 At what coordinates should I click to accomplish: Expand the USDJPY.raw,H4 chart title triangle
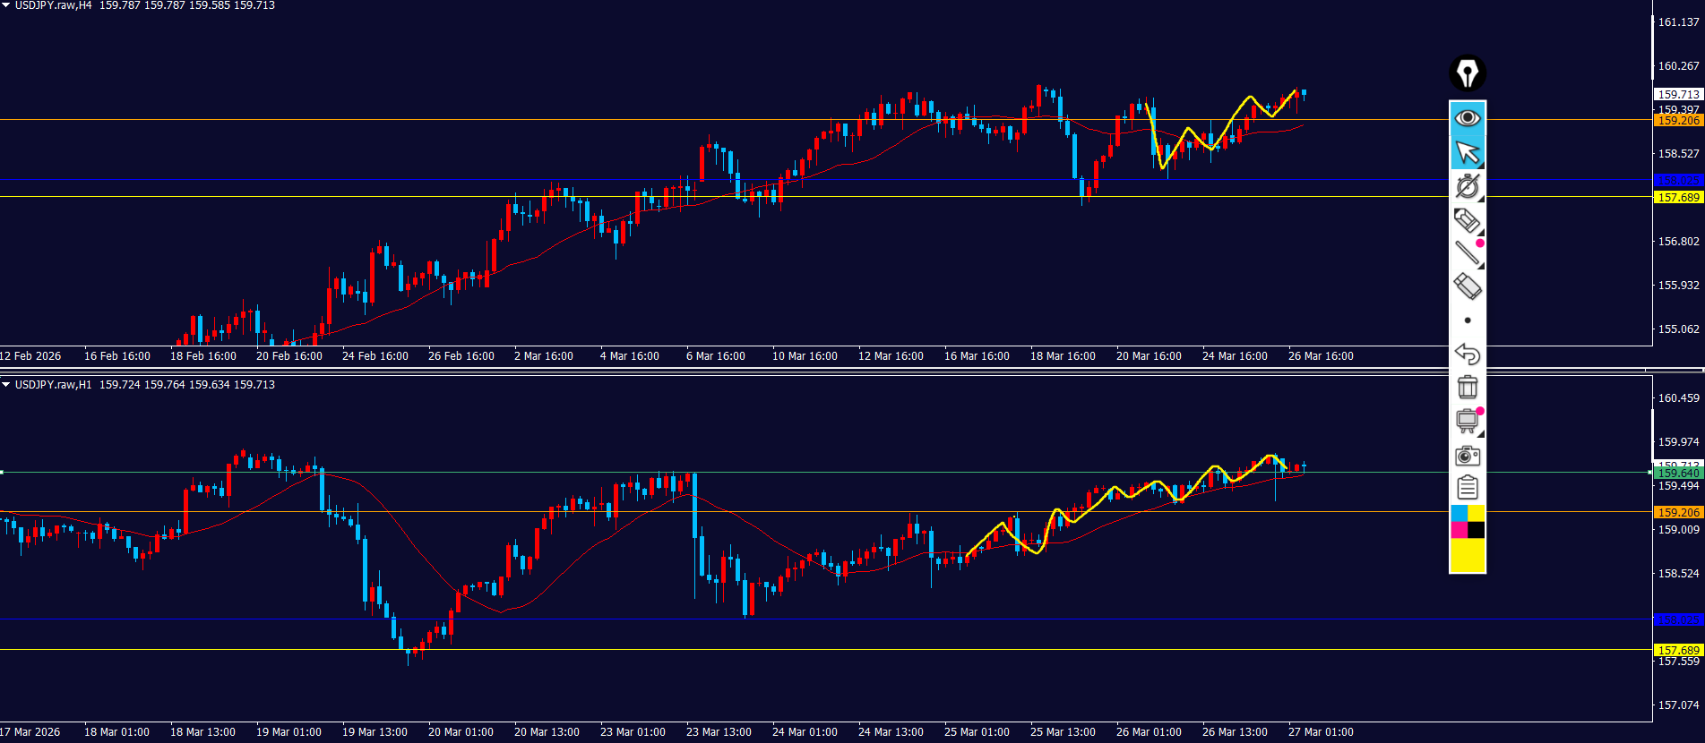tap(6, 5)
